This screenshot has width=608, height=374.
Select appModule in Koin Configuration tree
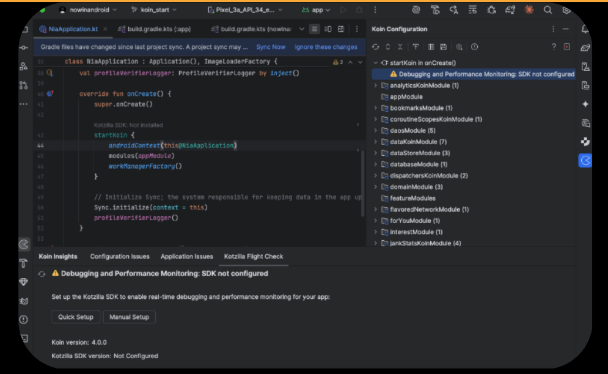coord(406,97)
